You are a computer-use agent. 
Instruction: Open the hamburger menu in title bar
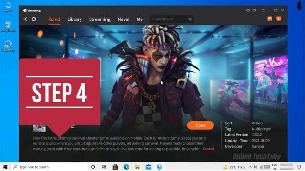(x=264, y=10)
